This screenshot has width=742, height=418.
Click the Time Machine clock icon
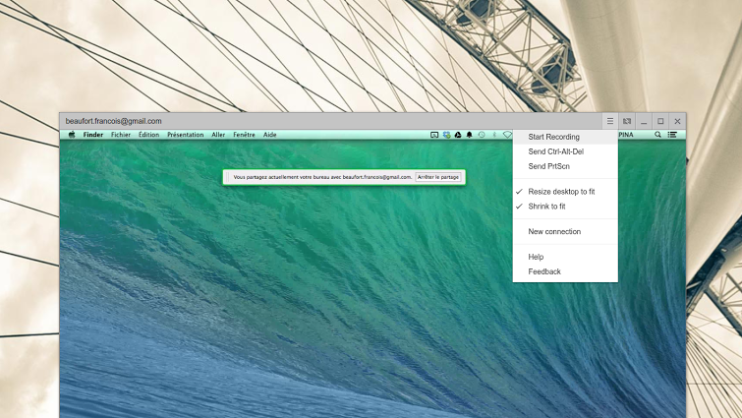[x=482, y=135]
